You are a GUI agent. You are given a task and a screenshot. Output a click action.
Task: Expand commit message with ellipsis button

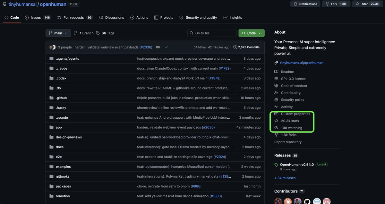[x=158, y=47]
